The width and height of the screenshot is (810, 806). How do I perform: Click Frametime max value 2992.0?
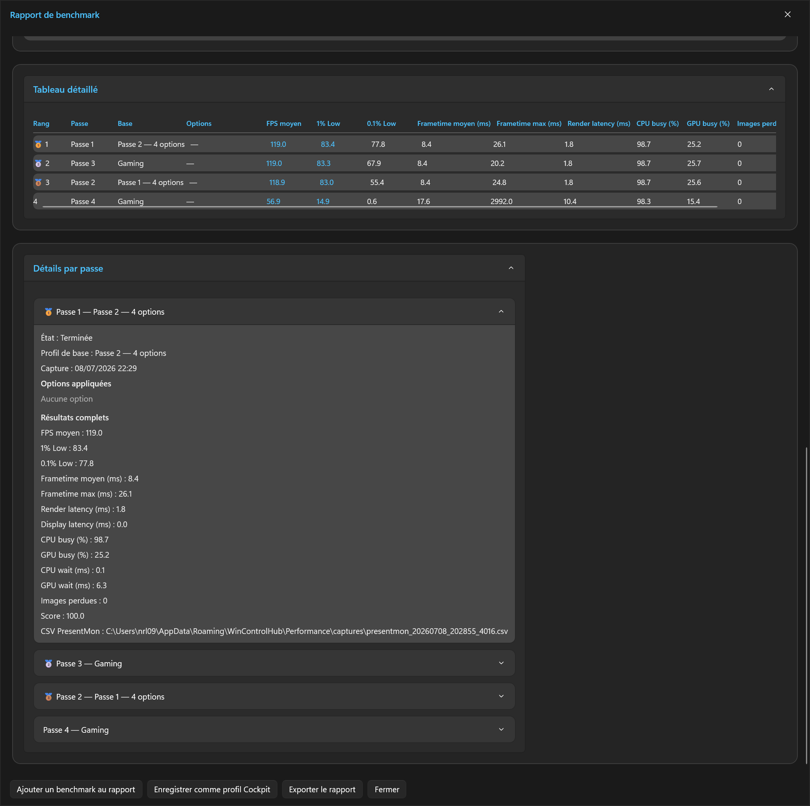coord(501,201)
